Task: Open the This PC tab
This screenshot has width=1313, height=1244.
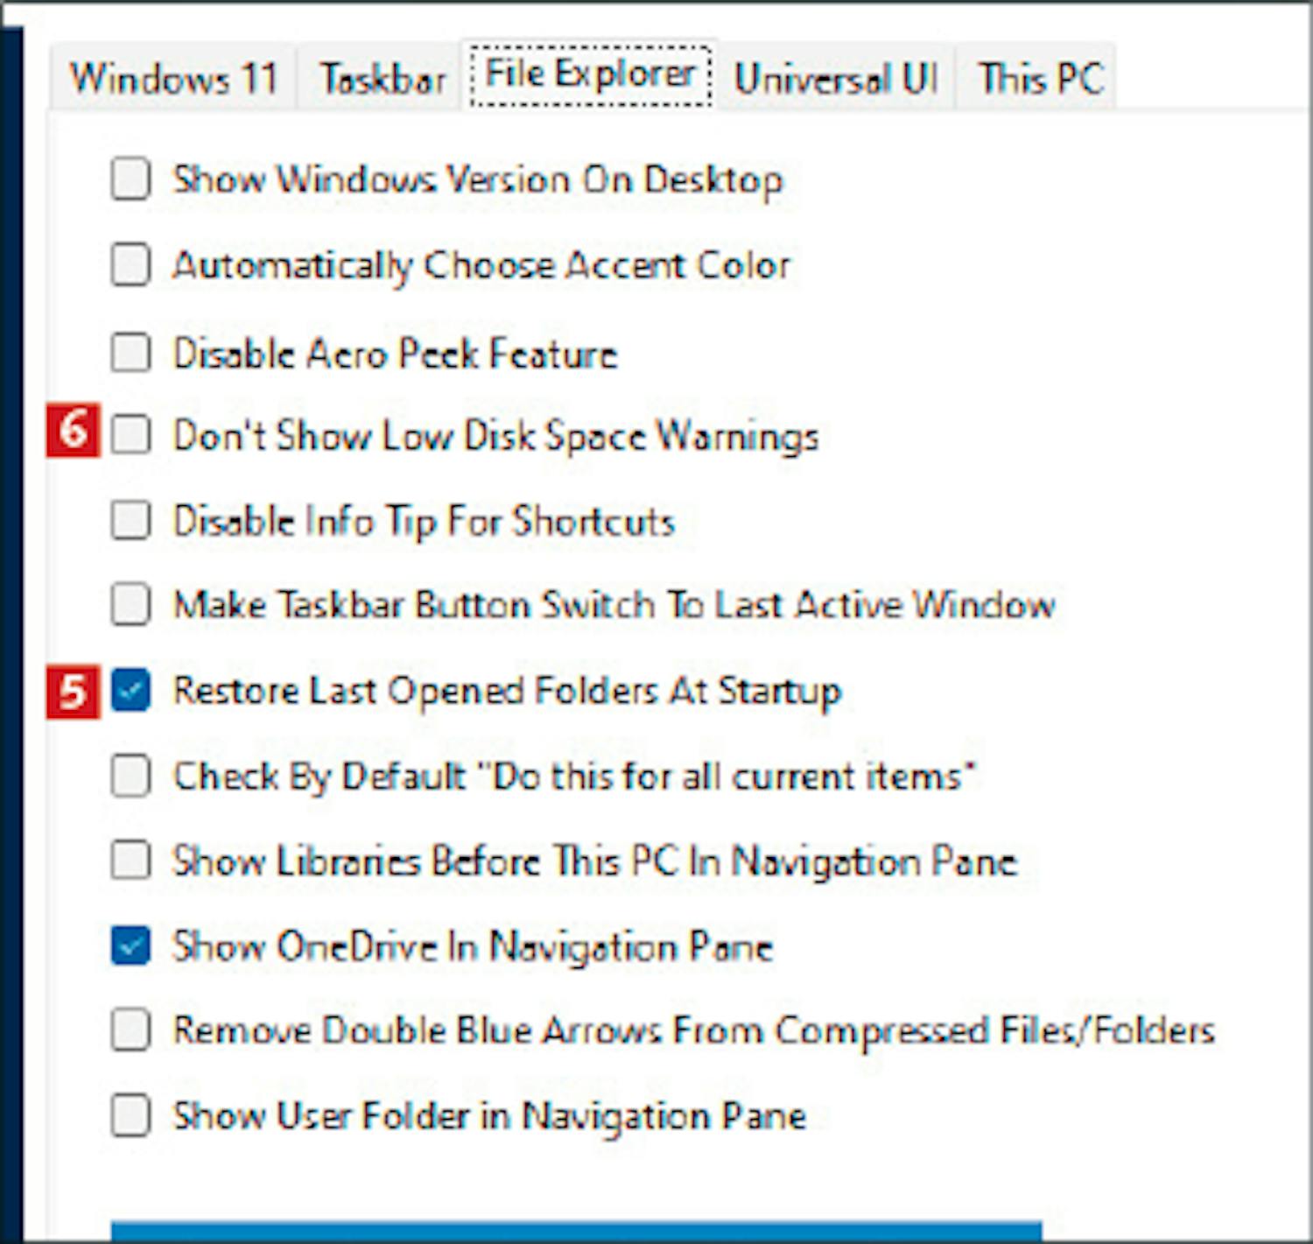Action: (x=1040, y=78)
